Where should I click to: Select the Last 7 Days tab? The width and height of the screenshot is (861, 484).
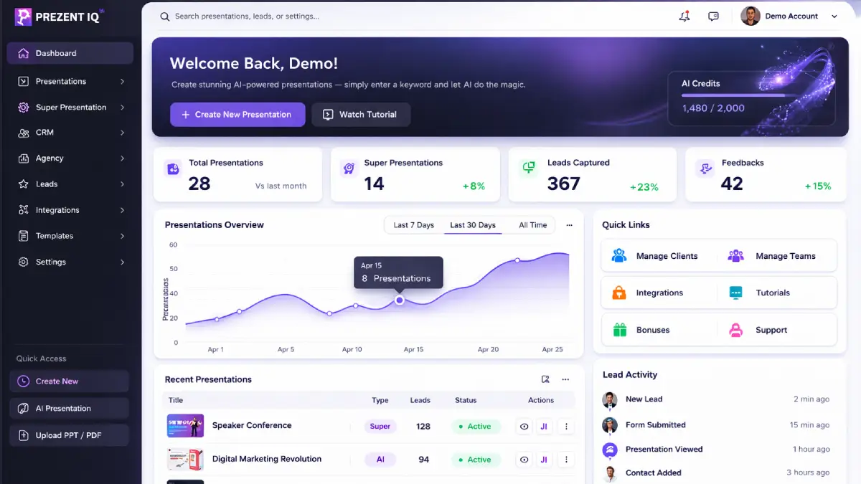point(413,225)
